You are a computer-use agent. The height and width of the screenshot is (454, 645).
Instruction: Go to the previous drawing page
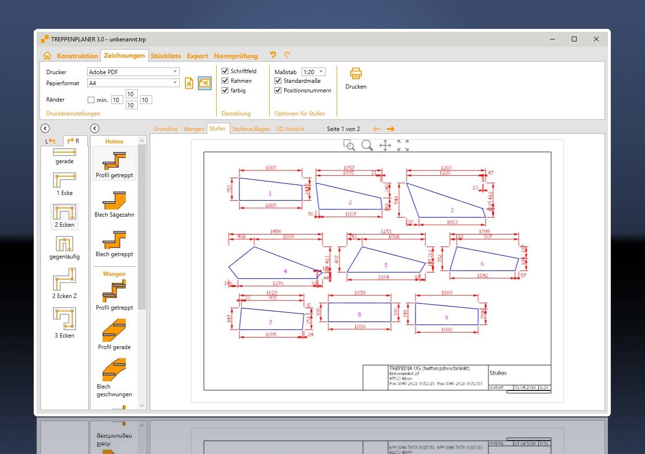coord(377,129)
